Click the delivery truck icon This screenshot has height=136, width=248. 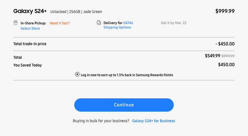(x=99, y=23)
